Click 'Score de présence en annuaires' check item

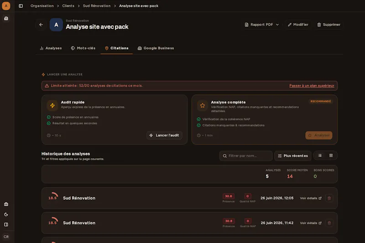[x=73, y=117]
